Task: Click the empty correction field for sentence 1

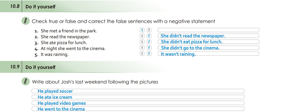Action: [208, 30]
